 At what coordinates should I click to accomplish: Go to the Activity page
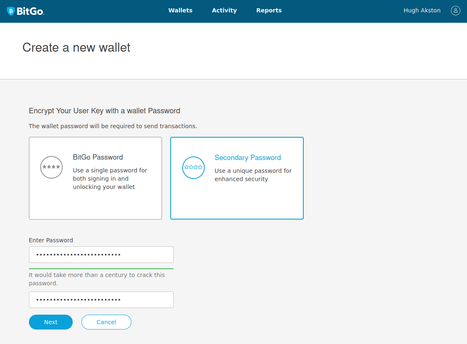[x=224, y=10]
